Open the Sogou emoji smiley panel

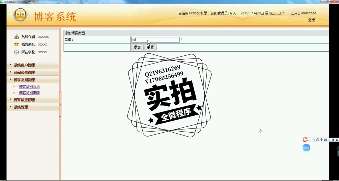(317, 140)
